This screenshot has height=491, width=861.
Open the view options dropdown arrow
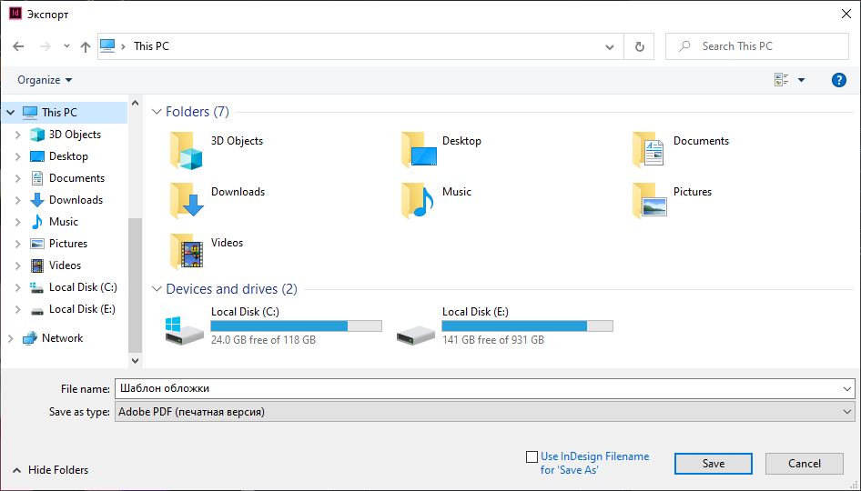801,80
